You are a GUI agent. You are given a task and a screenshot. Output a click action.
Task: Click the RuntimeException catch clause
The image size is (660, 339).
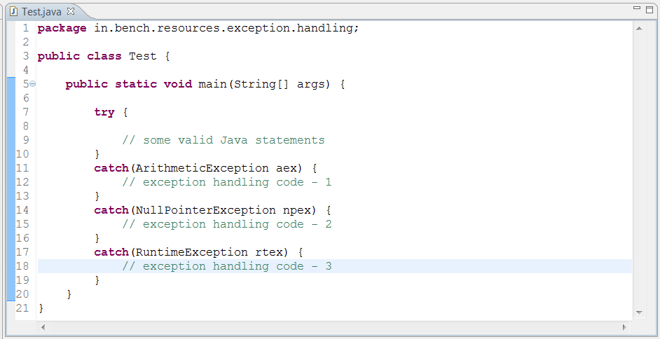tap(198, 252)
